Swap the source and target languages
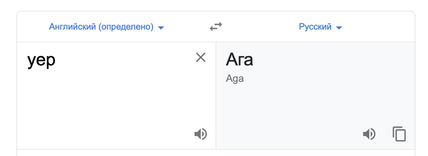 [x=216, y=26]
